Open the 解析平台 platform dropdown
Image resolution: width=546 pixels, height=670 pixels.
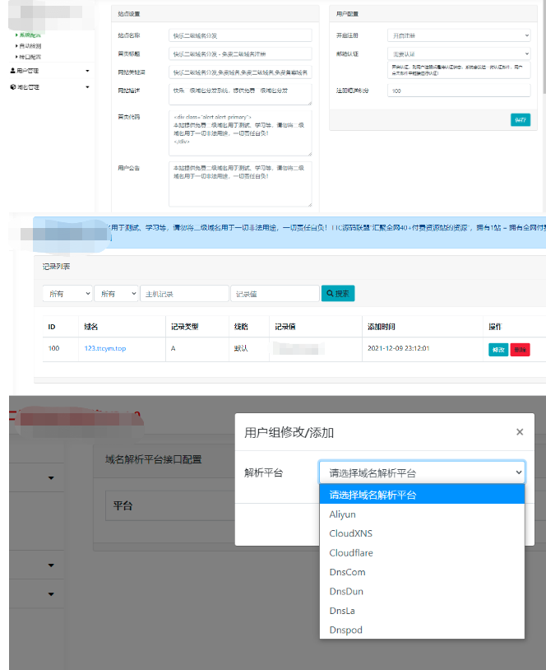click(x=421, y=472)
